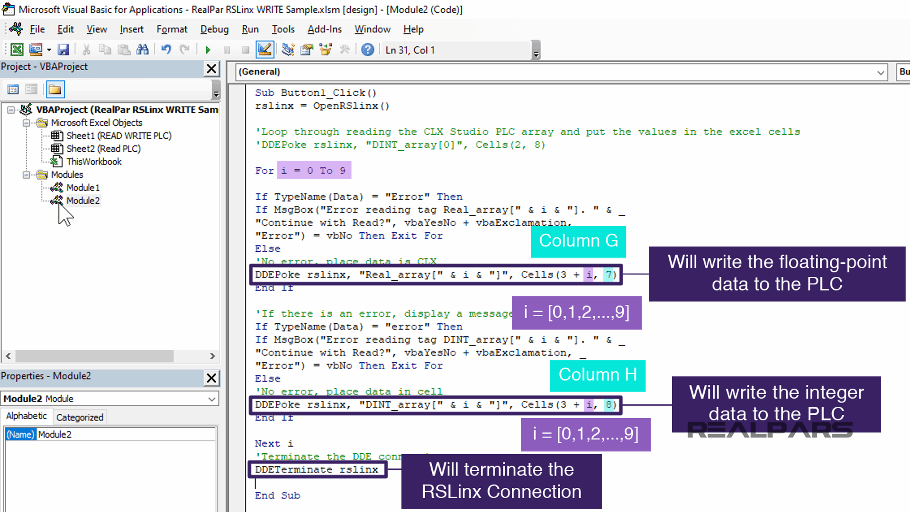Click the View Microsoft Excel icon
This screenshot has width=910, height=512.
coord(17,49)
